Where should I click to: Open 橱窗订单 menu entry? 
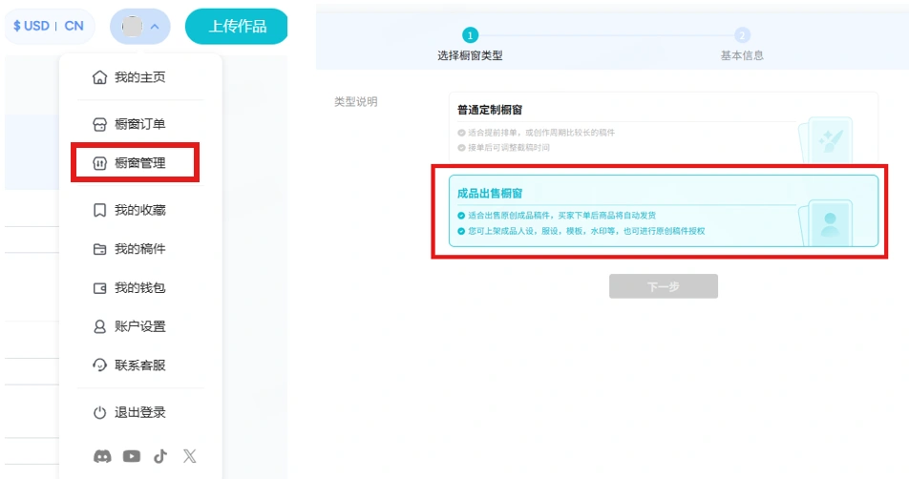click(x=140, y=125)
